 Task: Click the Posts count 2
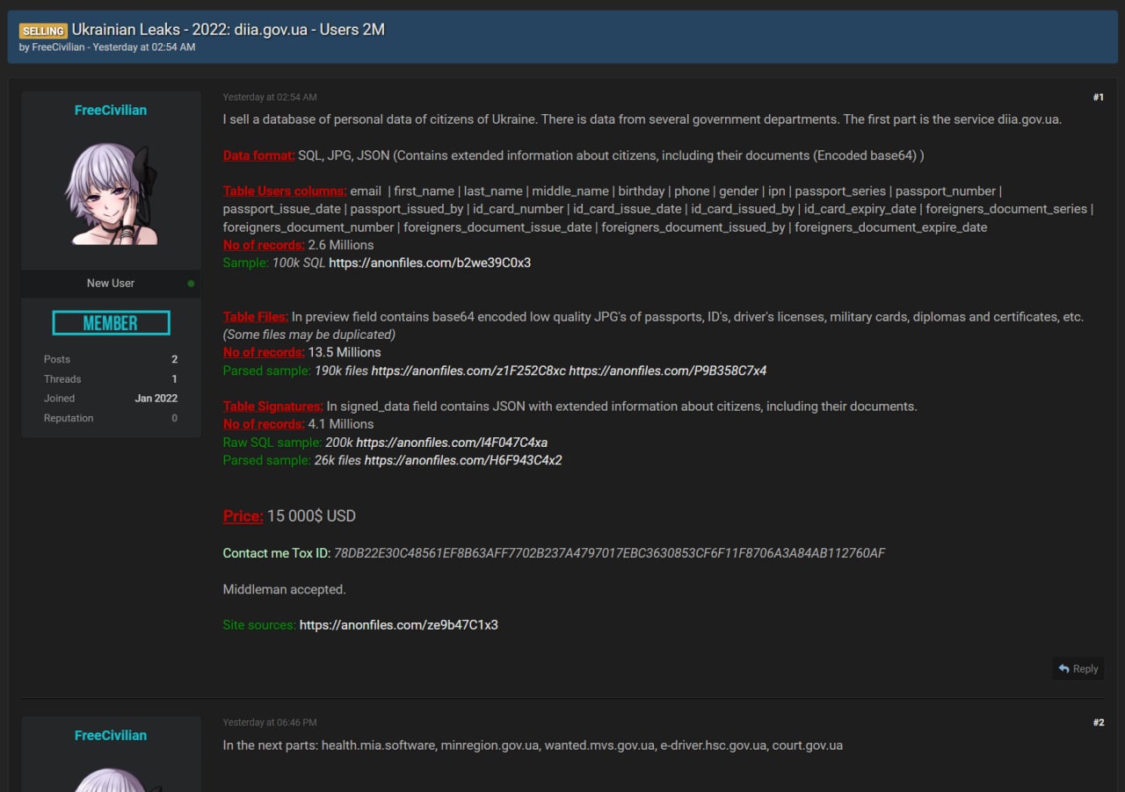174,359
